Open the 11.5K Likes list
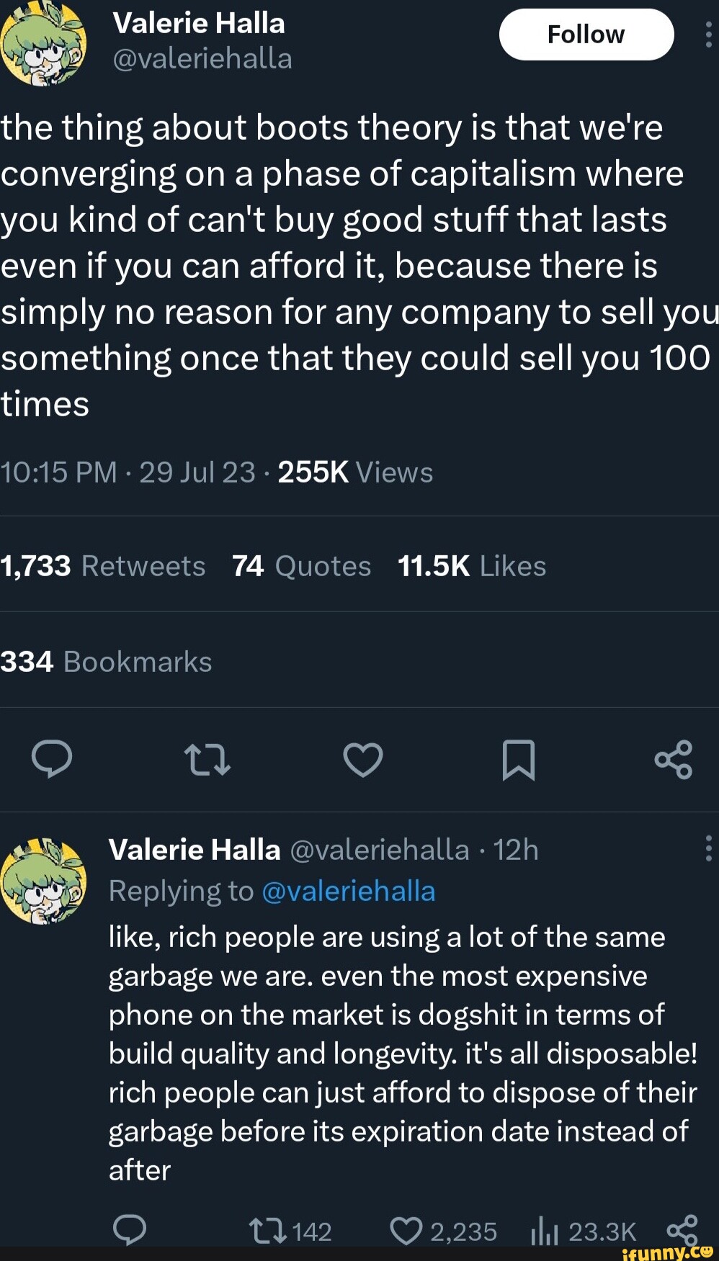Screen dimensions: 719x1261 coord(472,566)
